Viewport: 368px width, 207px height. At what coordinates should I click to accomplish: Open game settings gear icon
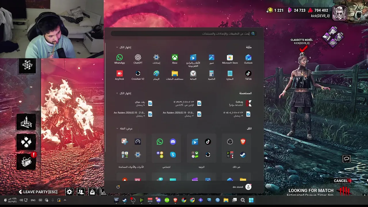point(69,192)
